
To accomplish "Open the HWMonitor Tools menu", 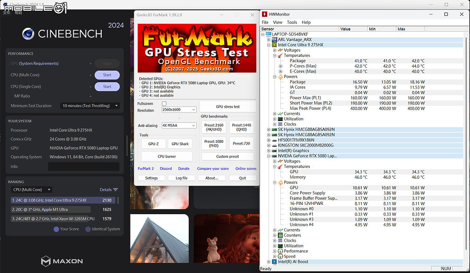I will point(292,22).
